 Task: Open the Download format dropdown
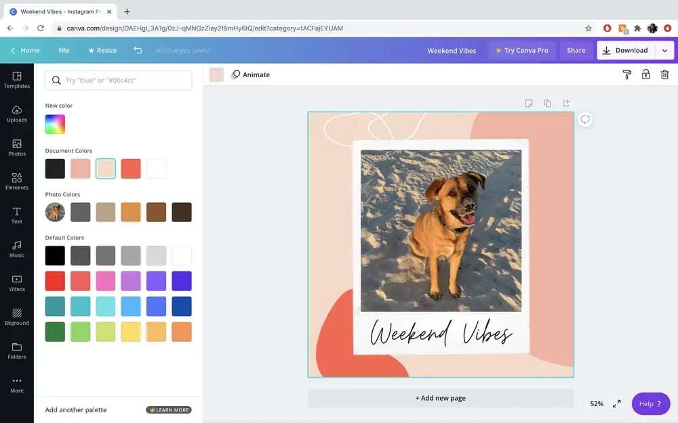click(x=665, y=49)
